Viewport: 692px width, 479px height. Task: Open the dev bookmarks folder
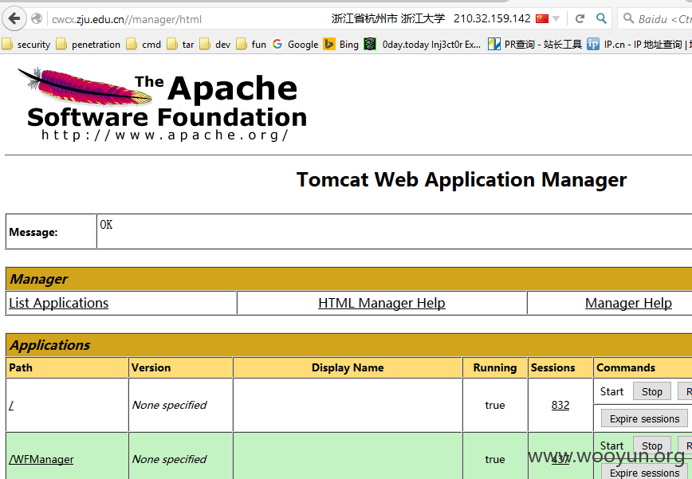click(x=215, y=44)
